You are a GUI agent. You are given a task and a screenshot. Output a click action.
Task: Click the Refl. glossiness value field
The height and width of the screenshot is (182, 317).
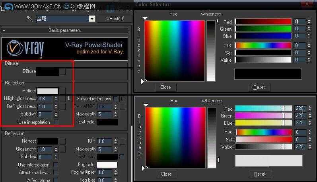pos(45,107)
